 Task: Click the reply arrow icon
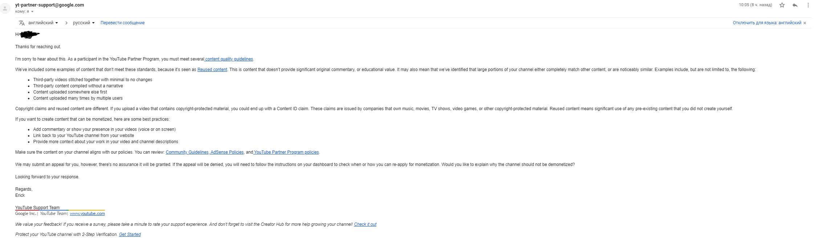[x=795, y=5]
